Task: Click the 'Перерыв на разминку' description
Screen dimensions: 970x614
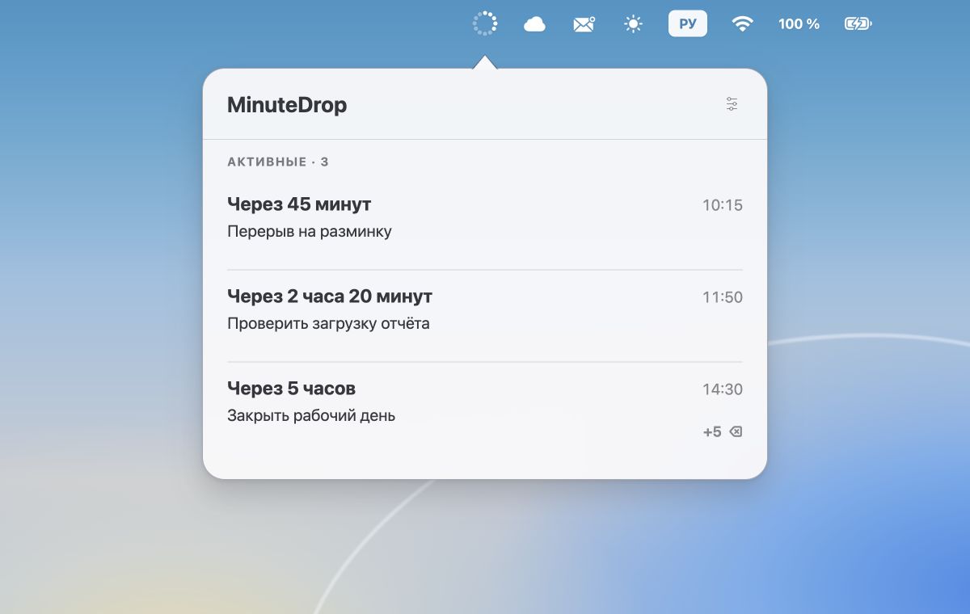Action: pyautogui.click(x=310, y=232)
